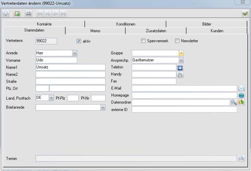Click the Vorname field containing Udo

56,60
